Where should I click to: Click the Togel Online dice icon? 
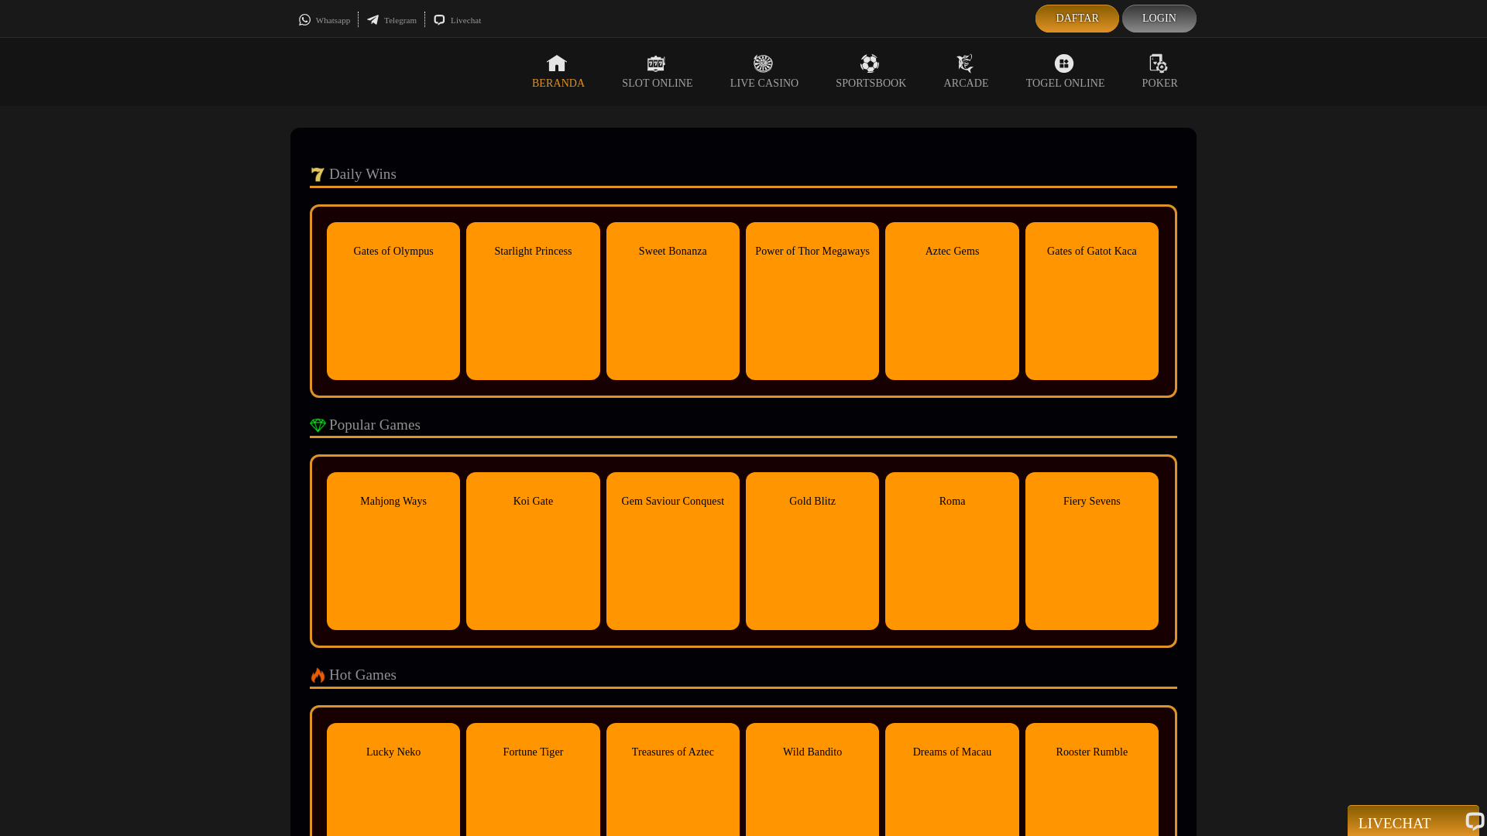tap(1064, 63)
